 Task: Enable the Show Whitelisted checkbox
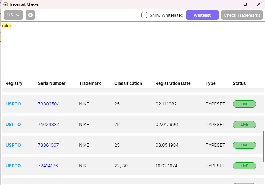pos(144,15)
